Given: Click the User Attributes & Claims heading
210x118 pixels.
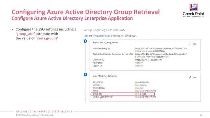Looking at the screenshot, I should pos(105,76).
